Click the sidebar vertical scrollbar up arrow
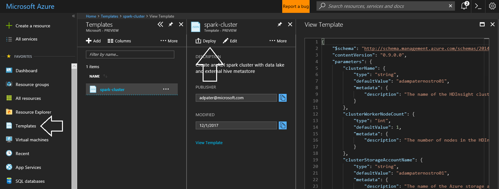 tap(74, 66)
